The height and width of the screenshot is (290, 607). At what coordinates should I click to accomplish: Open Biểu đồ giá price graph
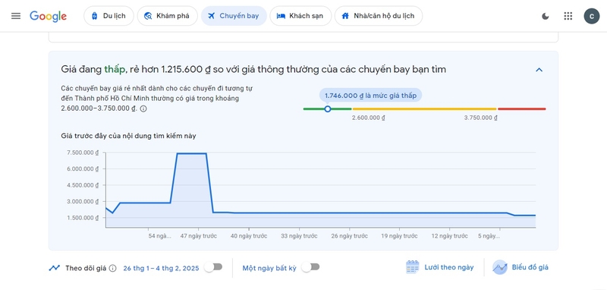tap(521, 267)
